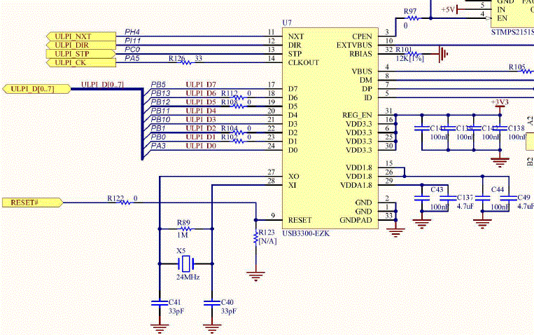Click the REG_EN pin name on U7
This screenshot has height=335, width=534.
pos(357,116)
